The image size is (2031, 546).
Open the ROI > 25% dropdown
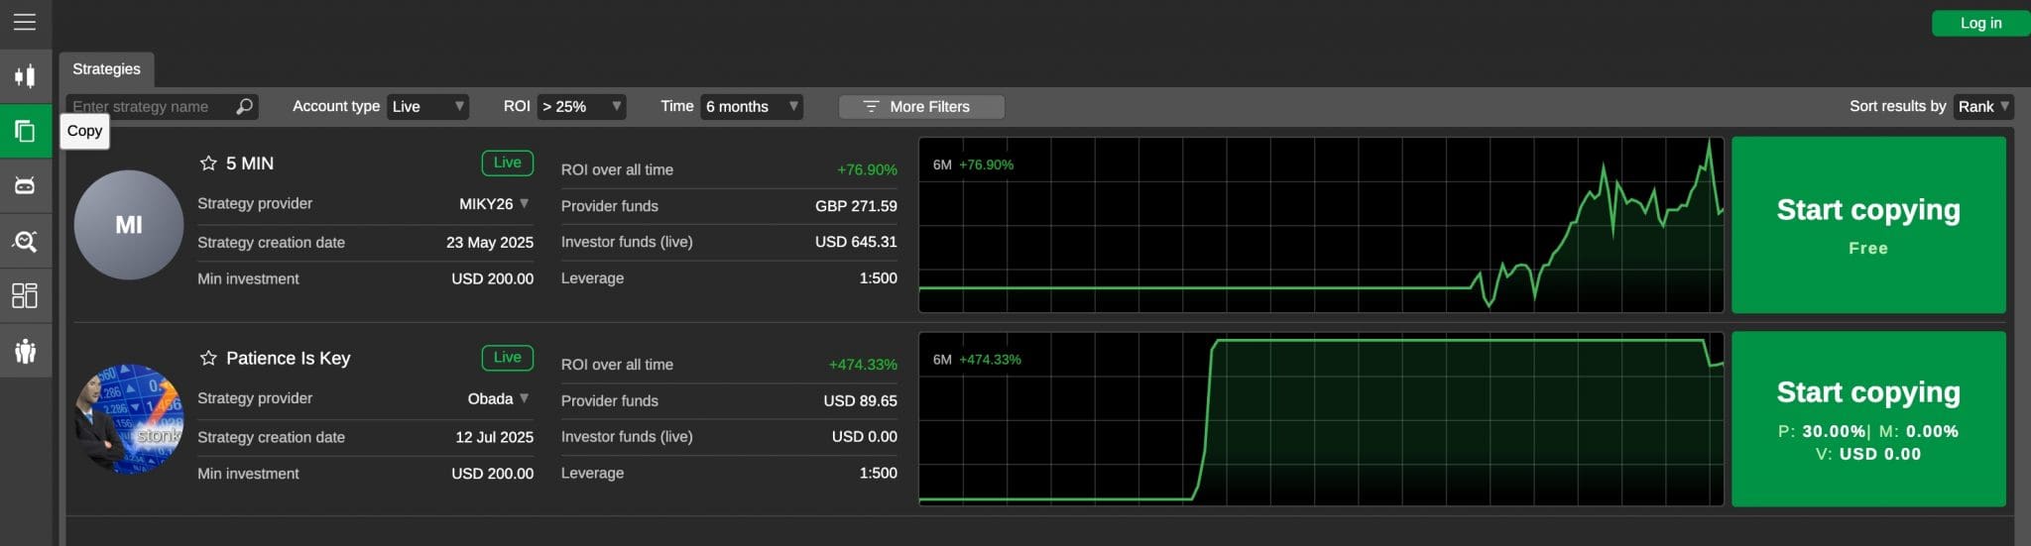click(x=581, y=106)
